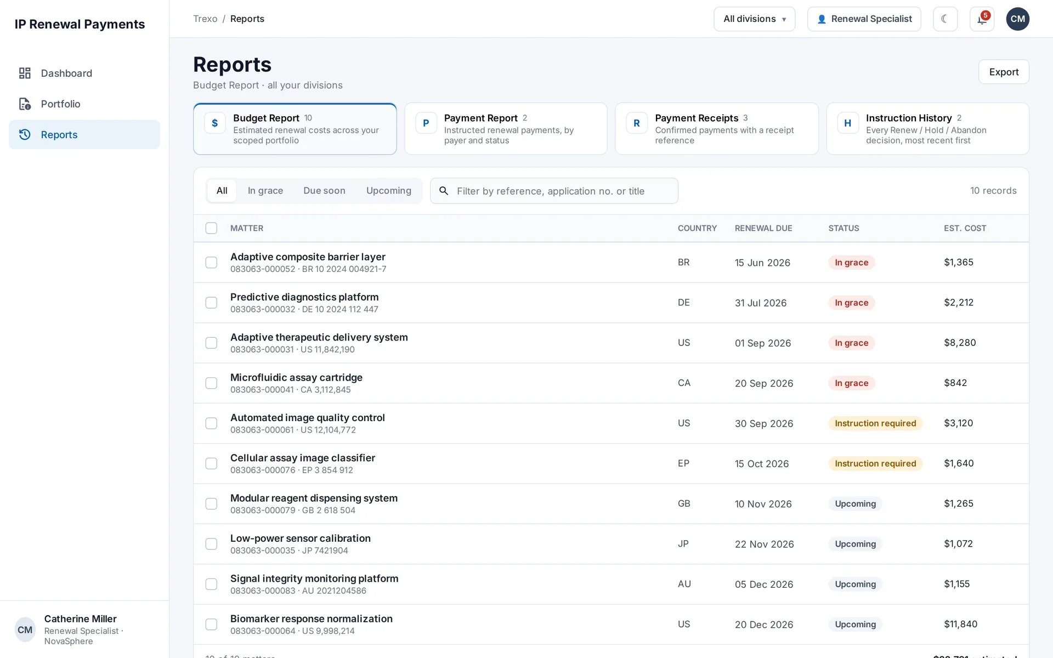
Task: Click the dollar icon on Budget Report card
Action: click(x=215, y=123)
